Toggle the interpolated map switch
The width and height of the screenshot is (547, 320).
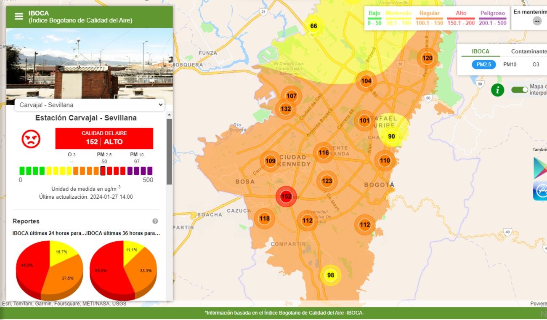point(519,90)
